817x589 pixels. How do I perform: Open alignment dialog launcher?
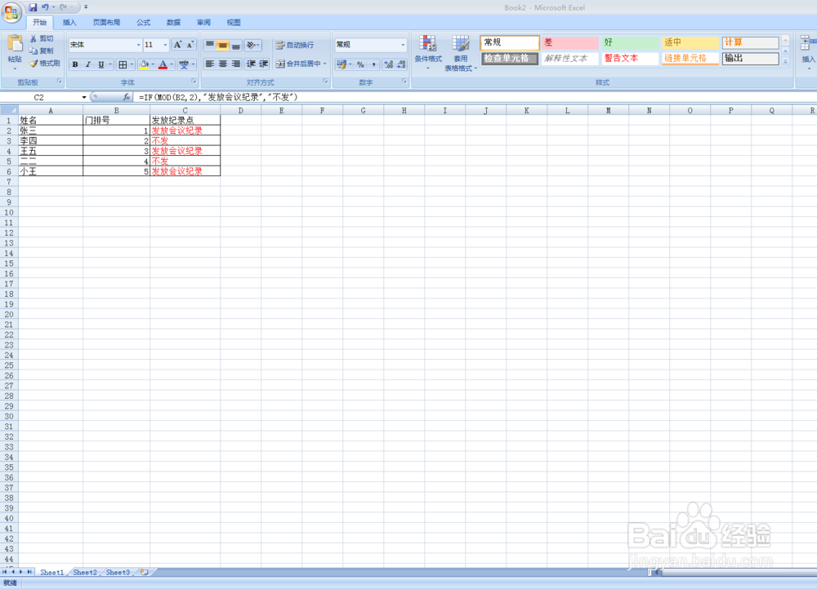point(326,82)
